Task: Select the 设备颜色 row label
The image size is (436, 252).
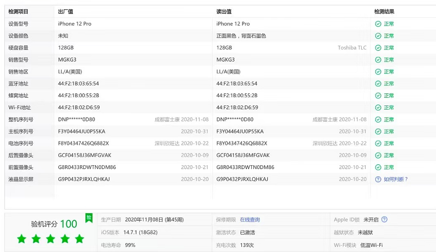Action: tap(18, 36)
